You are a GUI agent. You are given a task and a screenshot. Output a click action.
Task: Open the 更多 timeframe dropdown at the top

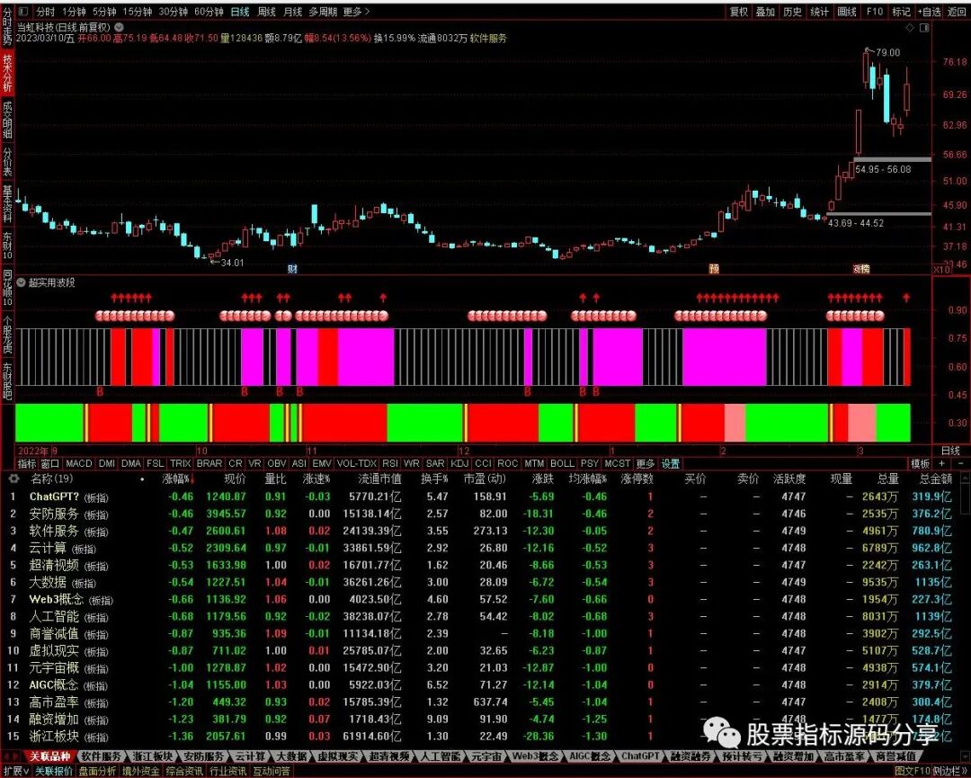click(357, 12)
